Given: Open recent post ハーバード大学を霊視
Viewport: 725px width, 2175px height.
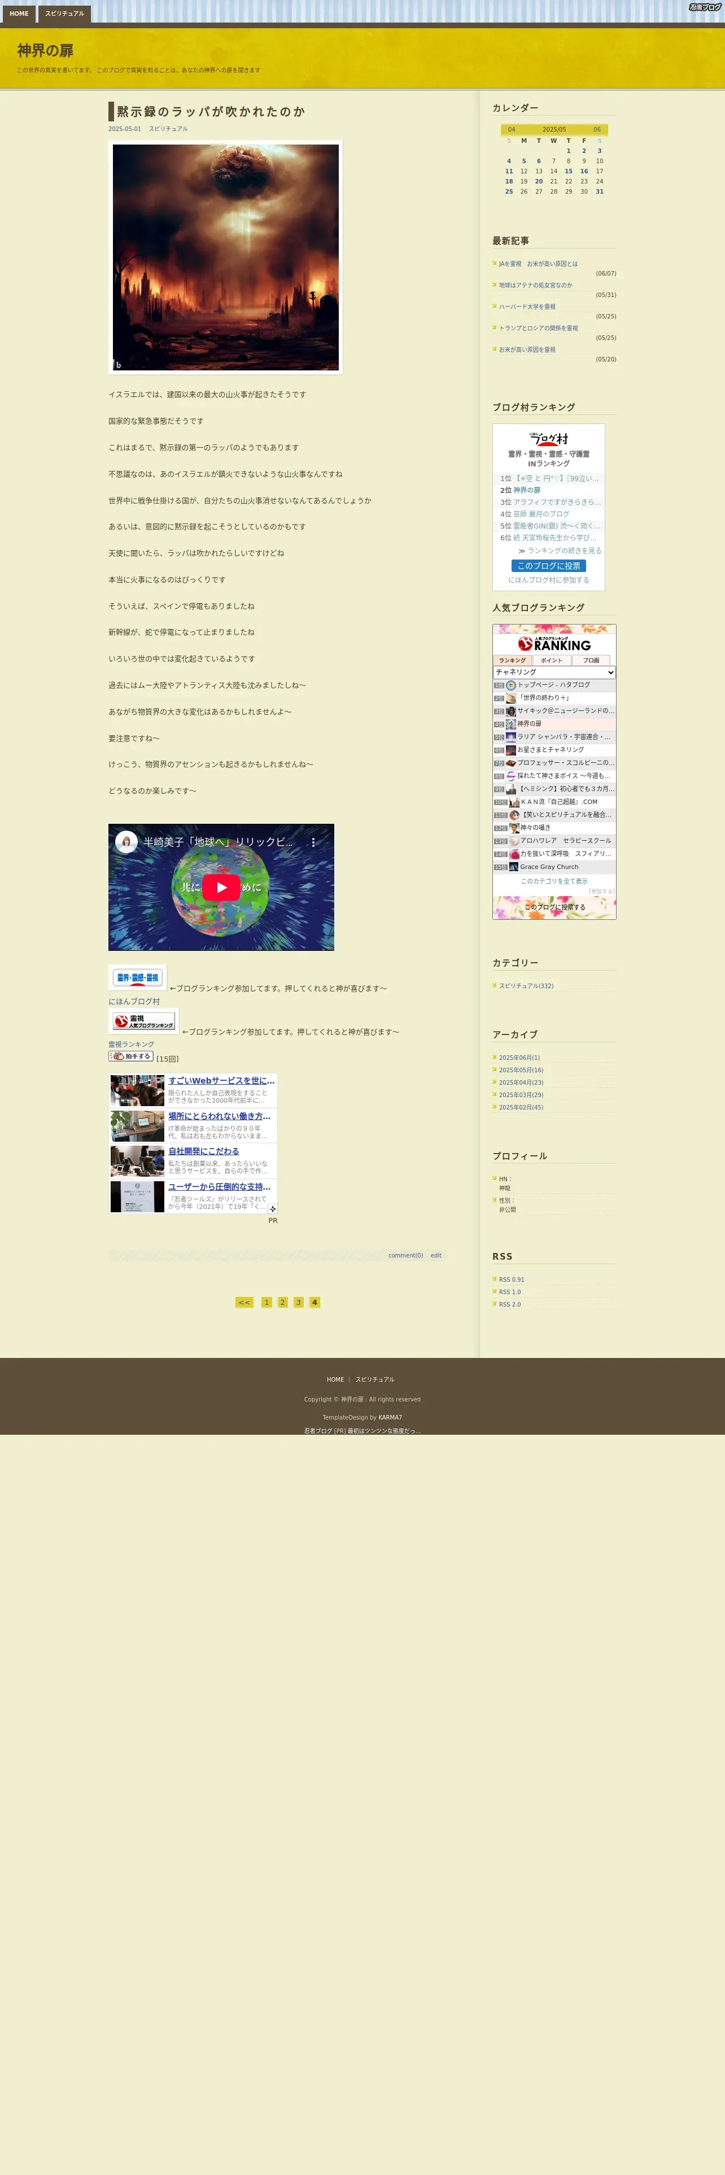Looking at the screenshot, I should (527, 307).
